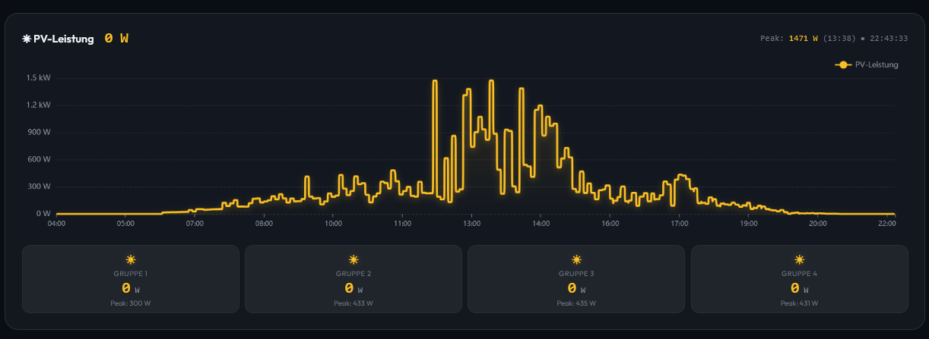Click the sun icon in Gruppe 3 card
Screen dimensions: 929x339
point(576,259)
